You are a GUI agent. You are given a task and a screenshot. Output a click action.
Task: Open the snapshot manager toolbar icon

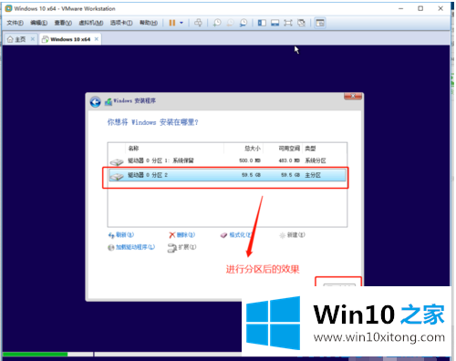[x=244, y=23]
